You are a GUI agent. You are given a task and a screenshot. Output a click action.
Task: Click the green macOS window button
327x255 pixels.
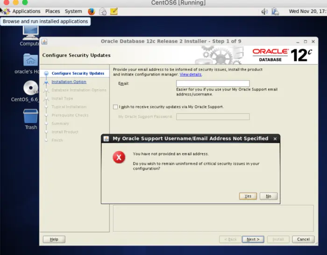coord(25,2)
